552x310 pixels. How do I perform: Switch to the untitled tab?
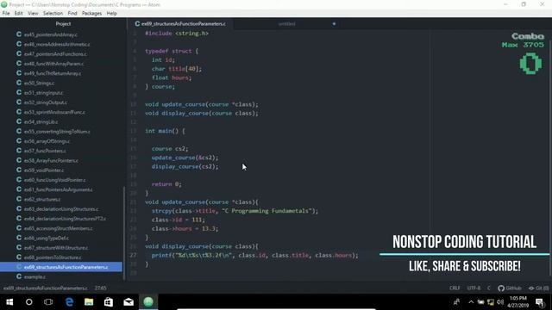(x=287, y=24)
